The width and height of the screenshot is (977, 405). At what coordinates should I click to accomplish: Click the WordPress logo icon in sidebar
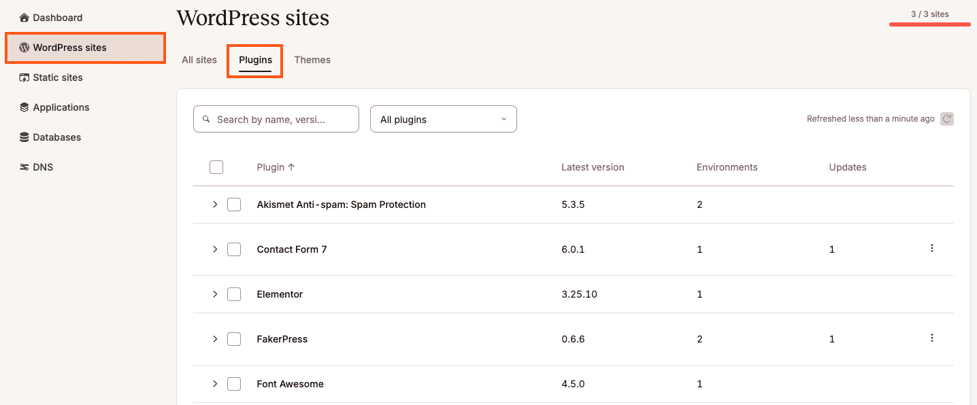point(24,48)
